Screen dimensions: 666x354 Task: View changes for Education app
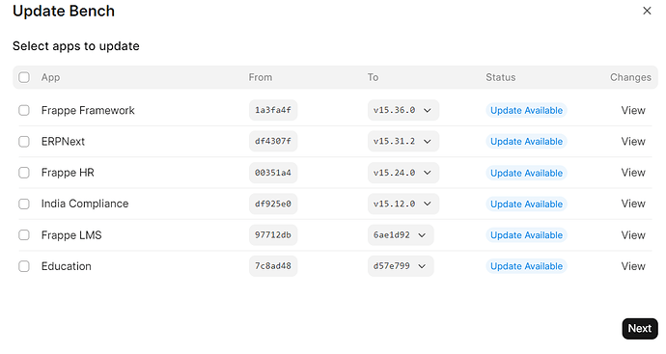633,266
